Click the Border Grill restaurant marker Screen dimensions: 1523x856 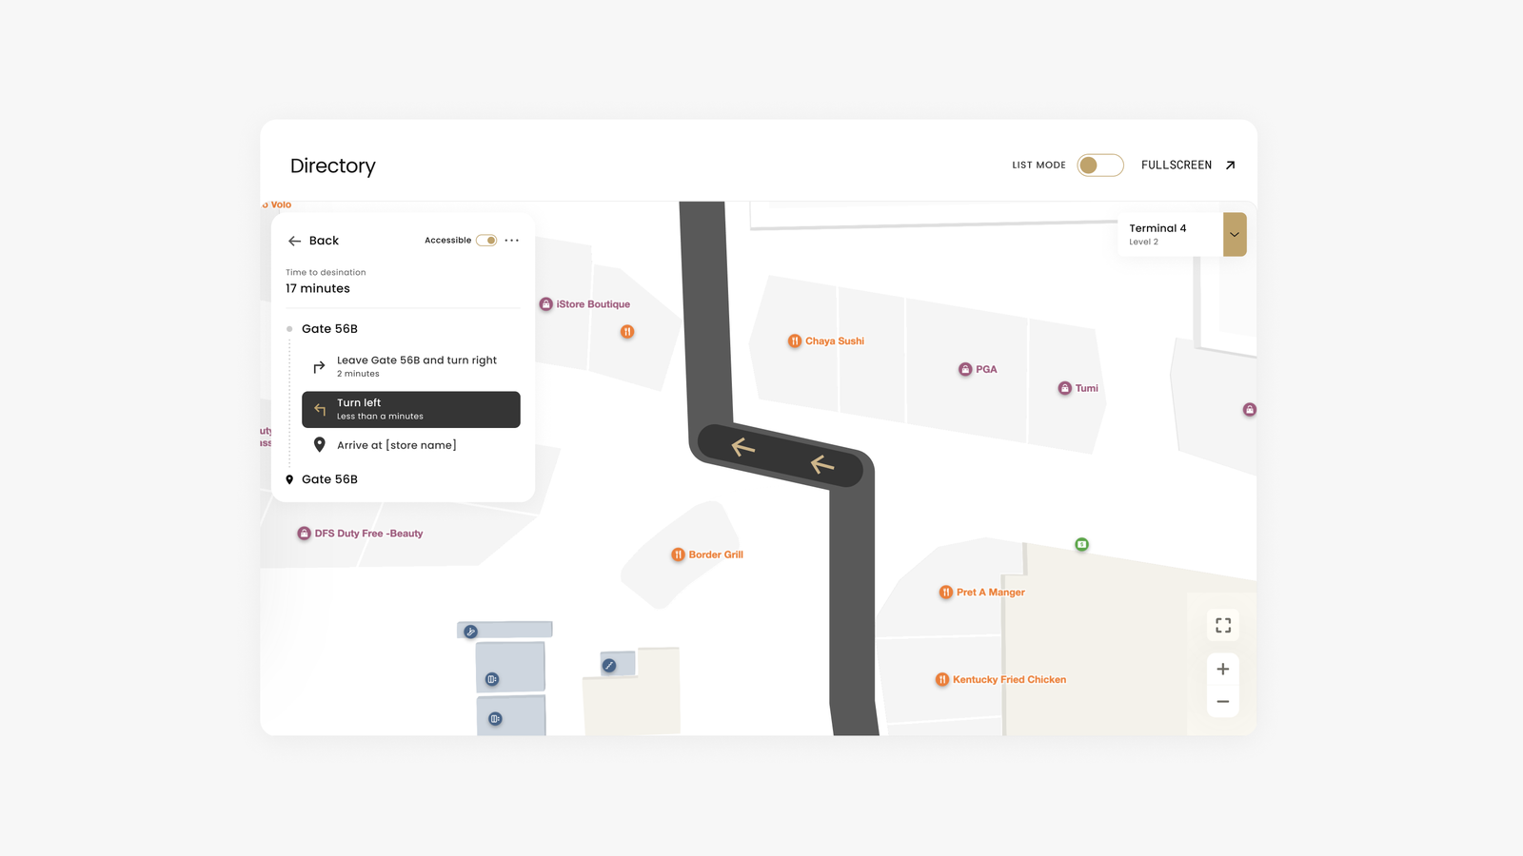pos(677,554)
